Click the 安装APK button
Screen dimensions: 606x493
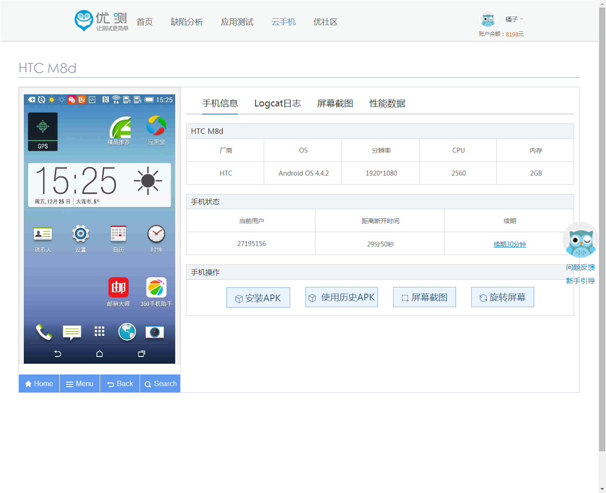tap(258, 298)
